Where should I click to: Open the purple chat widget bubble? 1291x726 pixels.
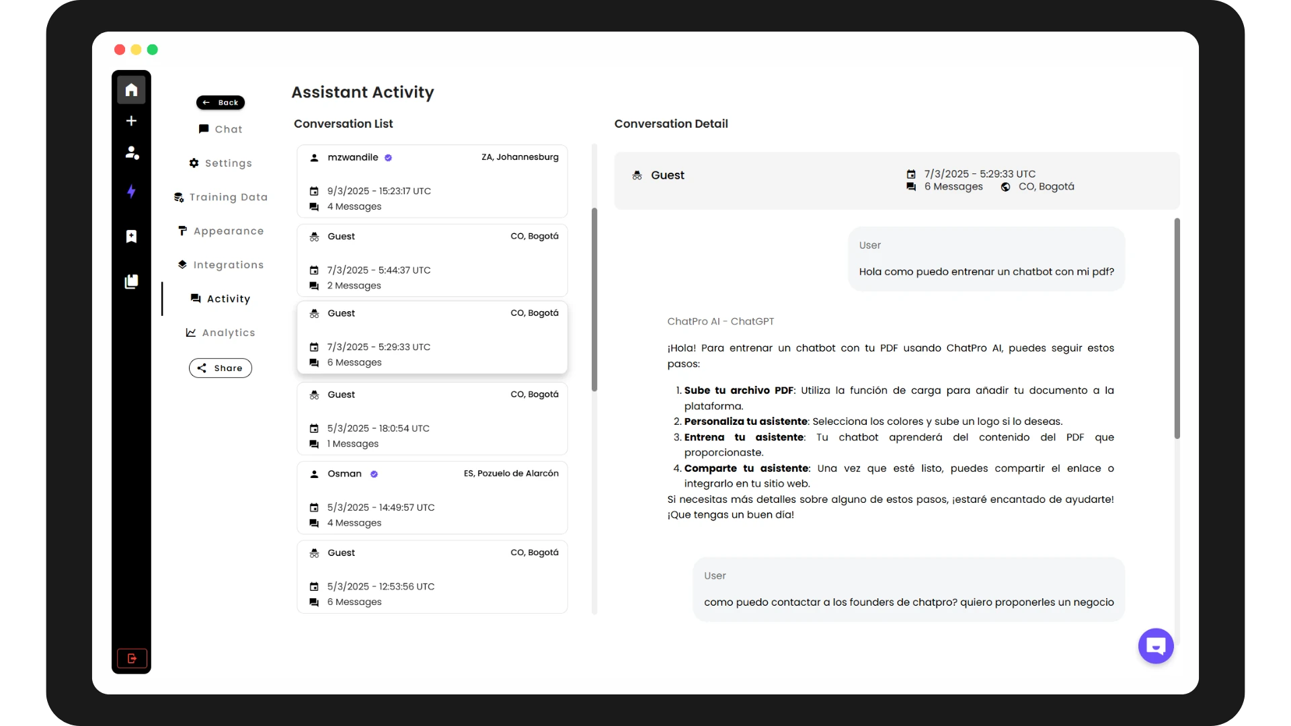(1155, 646)
